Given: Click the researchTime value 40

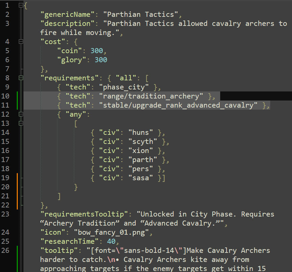Looking at the screenshot, I should [111, 241].
